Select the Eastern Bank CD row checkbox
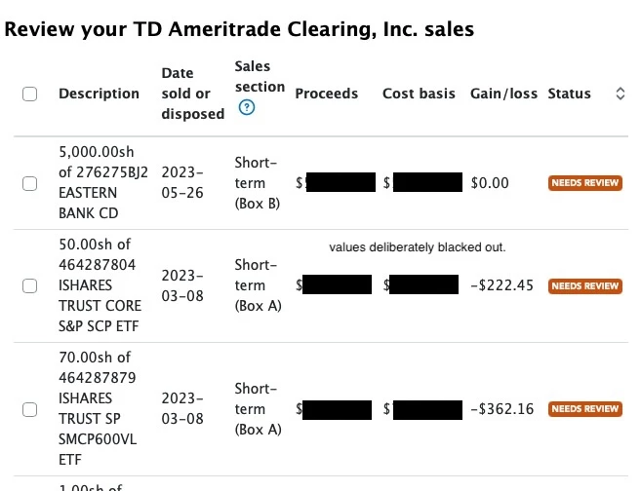This screenshot has width=641, height=491. [30, 183]
